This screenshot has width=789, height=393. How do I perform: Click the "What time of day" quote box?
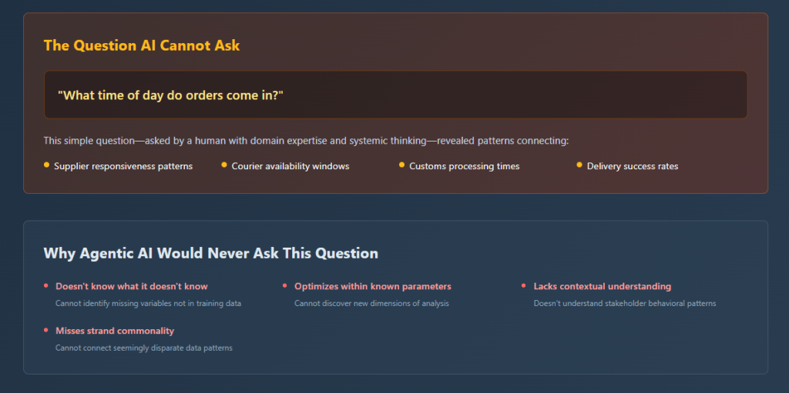[x=395, y=95]
